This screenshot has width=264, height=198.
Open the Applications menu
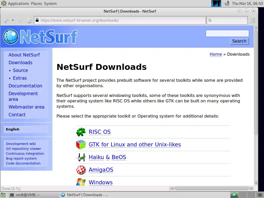(18, 4)
